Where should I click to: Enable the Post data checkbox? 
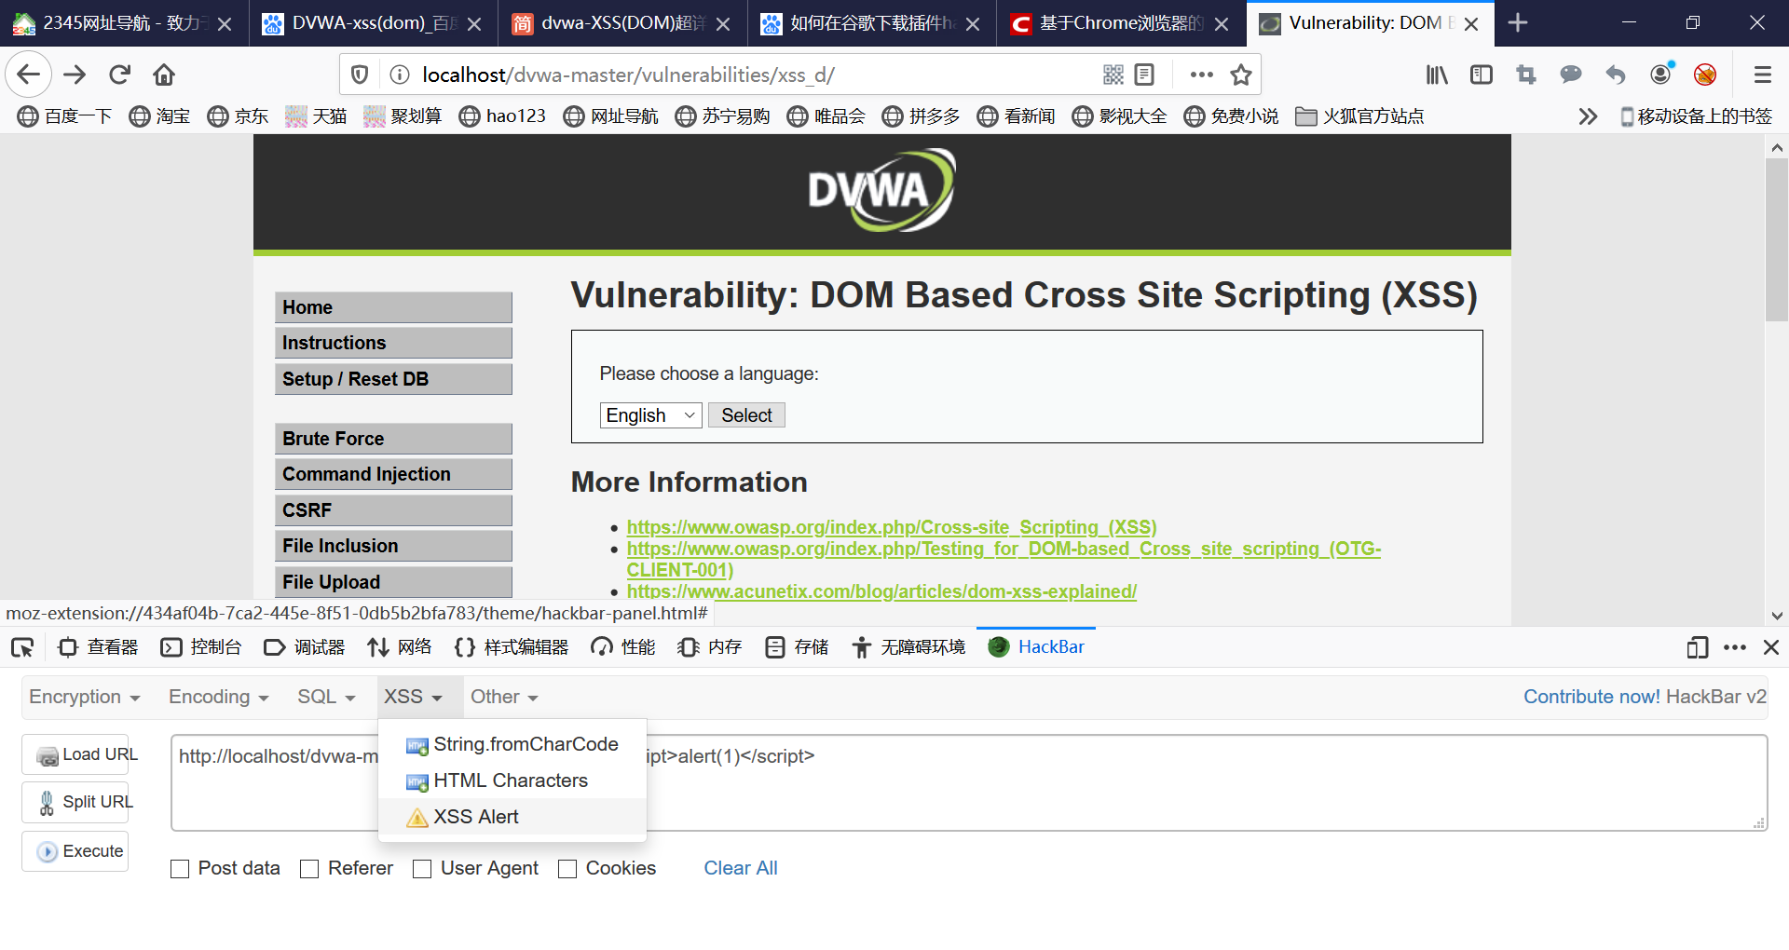180,869
